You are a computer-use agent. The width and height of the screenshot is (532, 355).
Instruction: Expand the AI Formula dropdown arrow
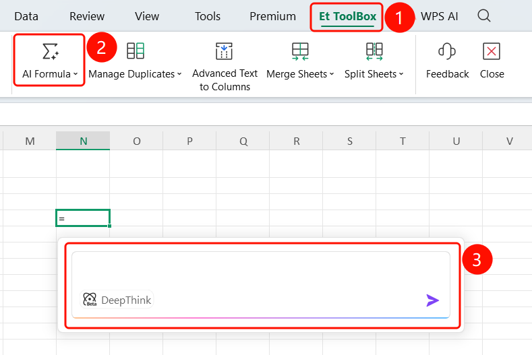tap(76, 74)
